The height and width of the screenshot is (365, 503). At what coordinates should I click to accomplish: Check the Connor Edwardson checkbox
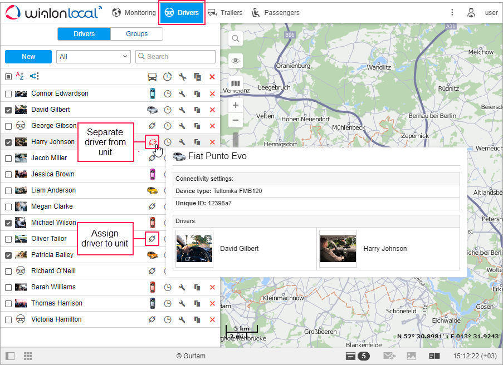pyautogui.click(x=8, y=93)
